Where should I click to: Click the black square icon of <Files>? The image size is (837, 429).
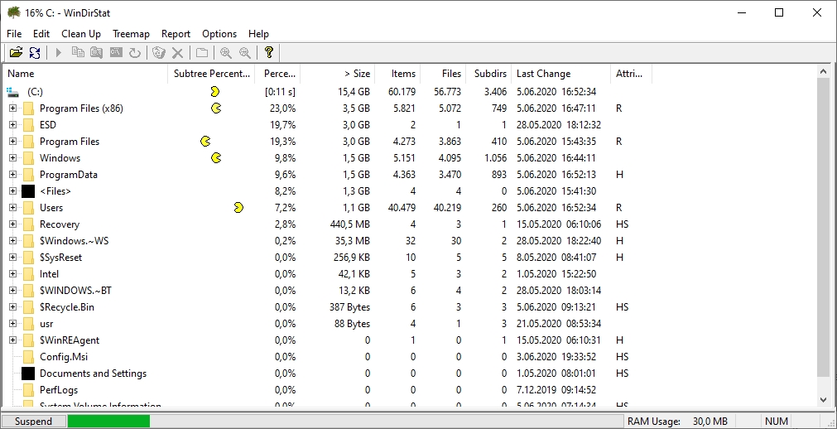click(28, 191)
